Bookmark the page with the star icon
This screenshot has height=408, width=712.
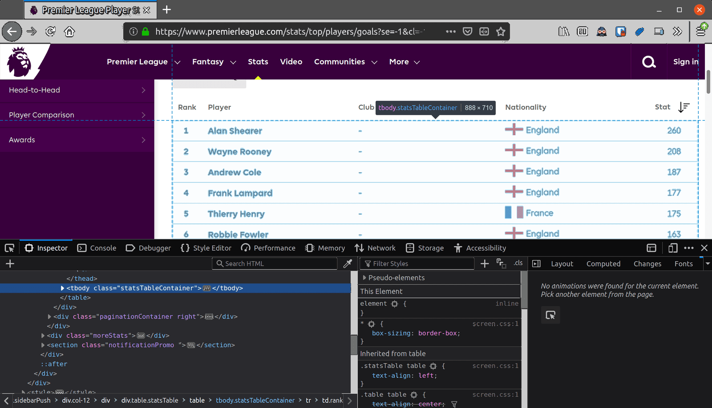501,32
